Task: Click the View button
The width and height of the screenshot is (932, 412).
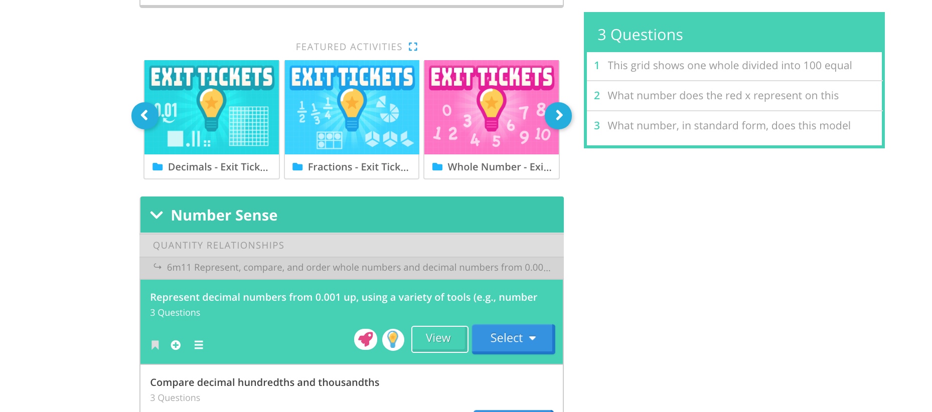Action: click(x=439, y=339)
